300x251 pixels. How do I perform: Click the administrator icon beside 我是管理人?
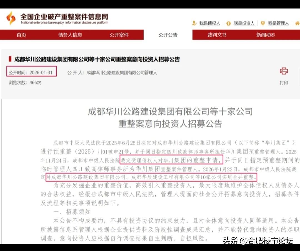pyautogui.click(x=263, y=23)
